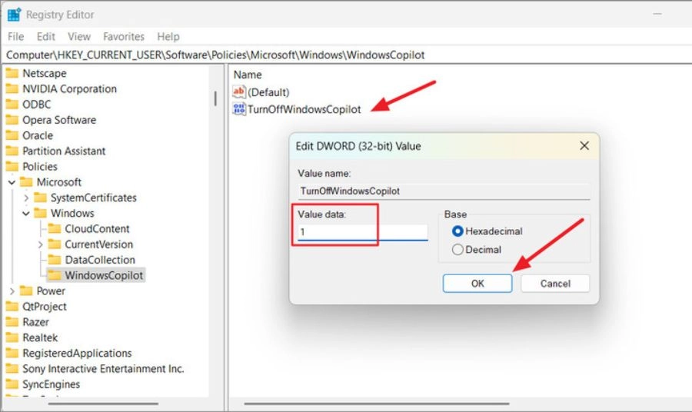Click the Opera Software folder icon
The image size is (692, 412).
12,120
